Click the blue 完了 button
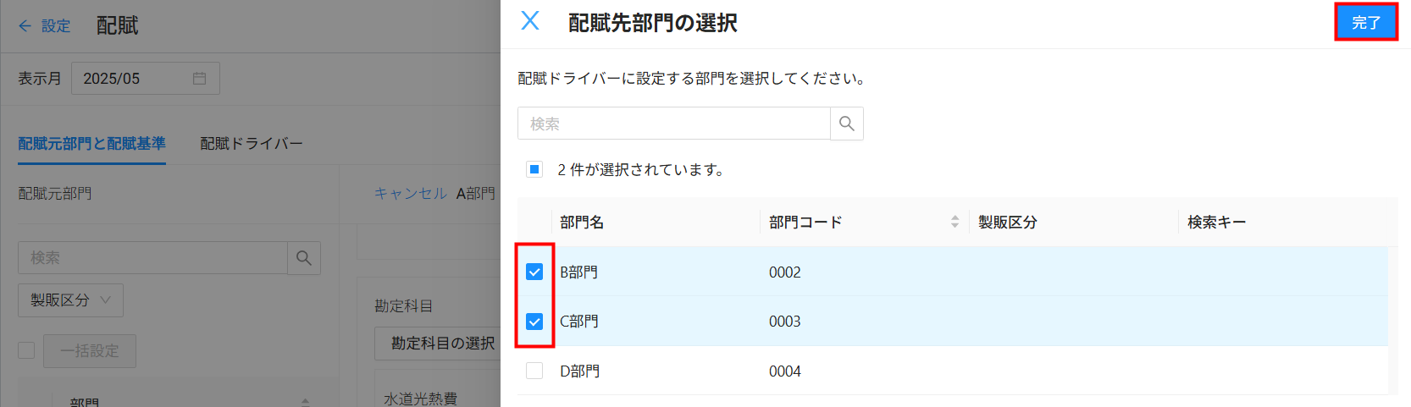Screen dimensions: 1411x407 [x=1366, y=23]
